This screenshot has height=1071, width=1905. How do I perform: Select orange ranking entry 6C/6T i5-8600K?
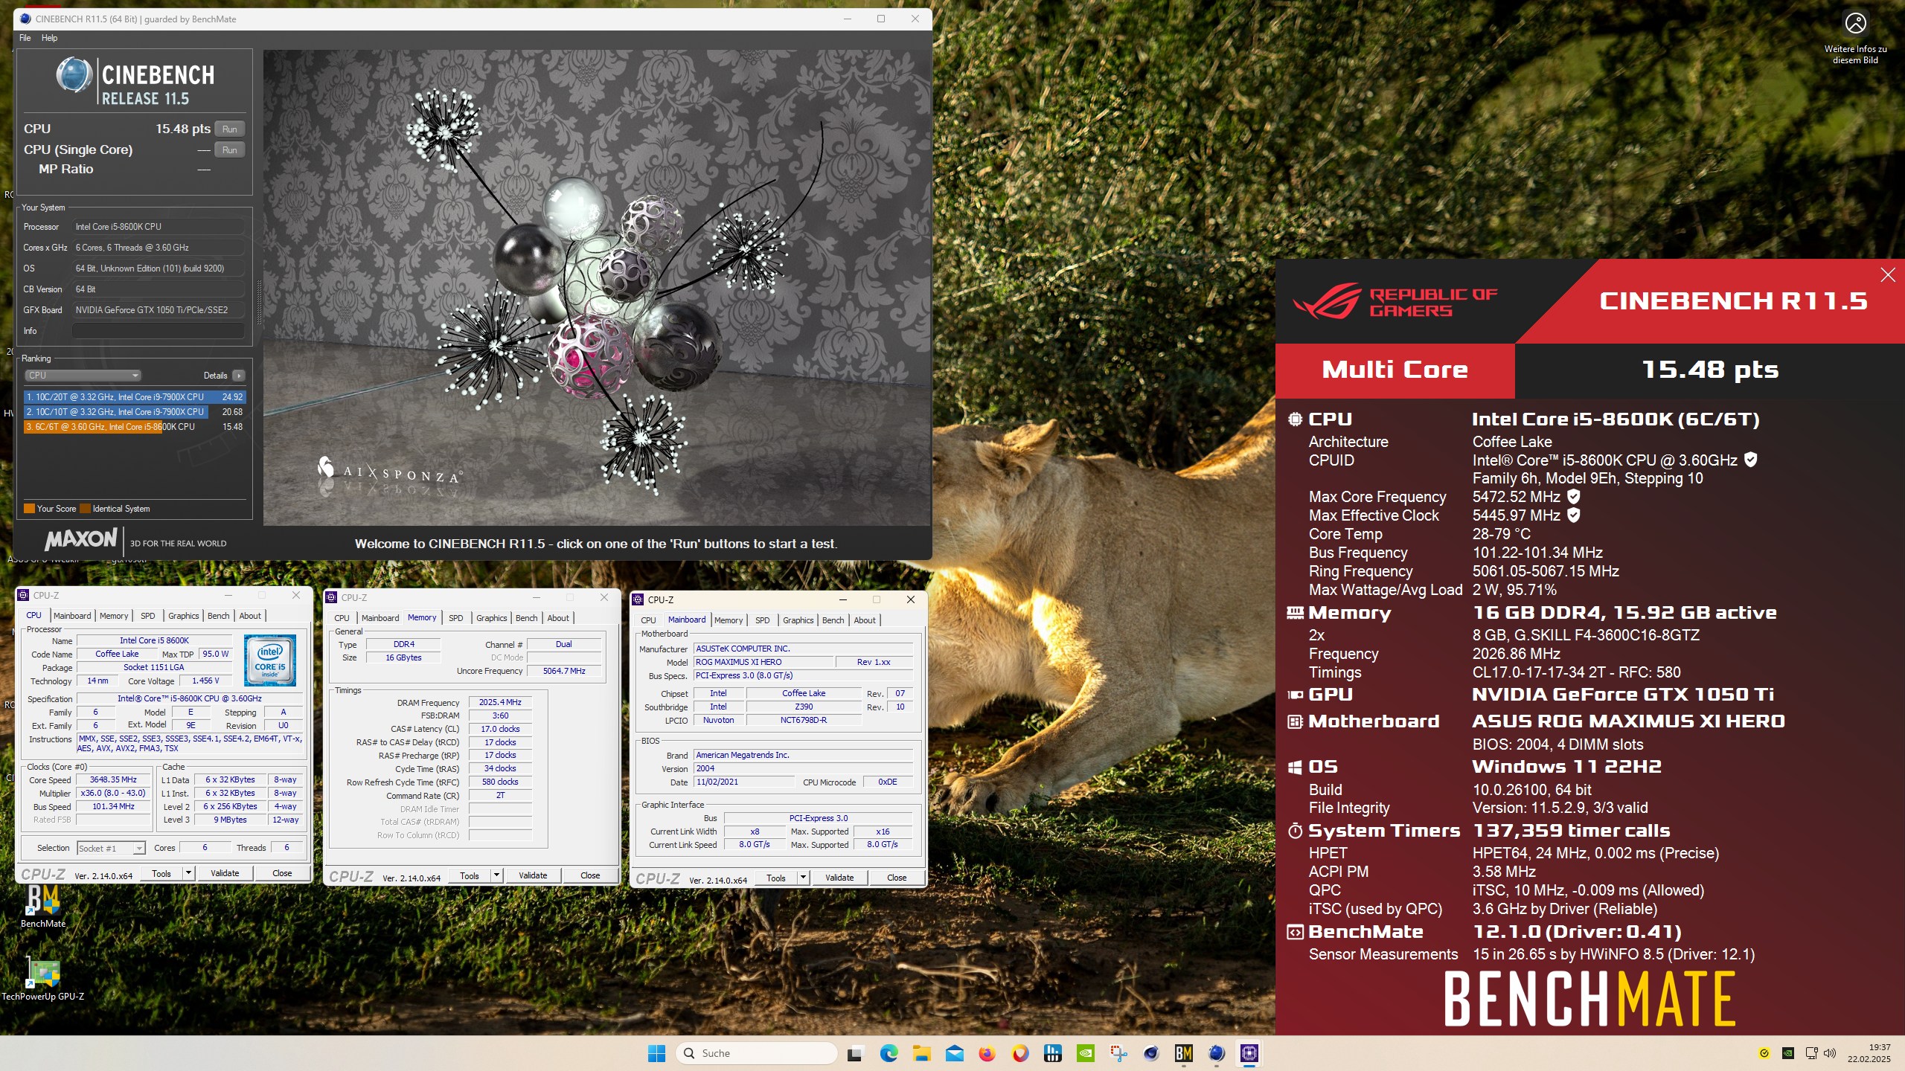[135, 427]
